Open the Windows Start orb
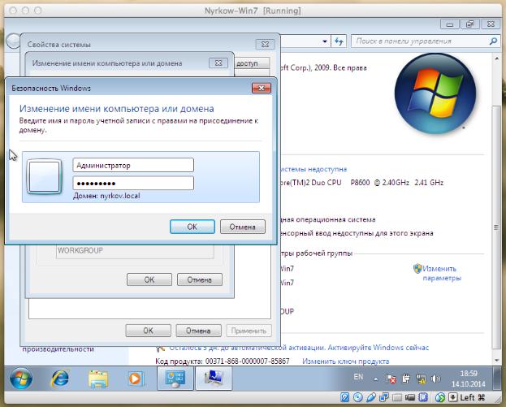506x407 pixels. click(x=21, y=378)
